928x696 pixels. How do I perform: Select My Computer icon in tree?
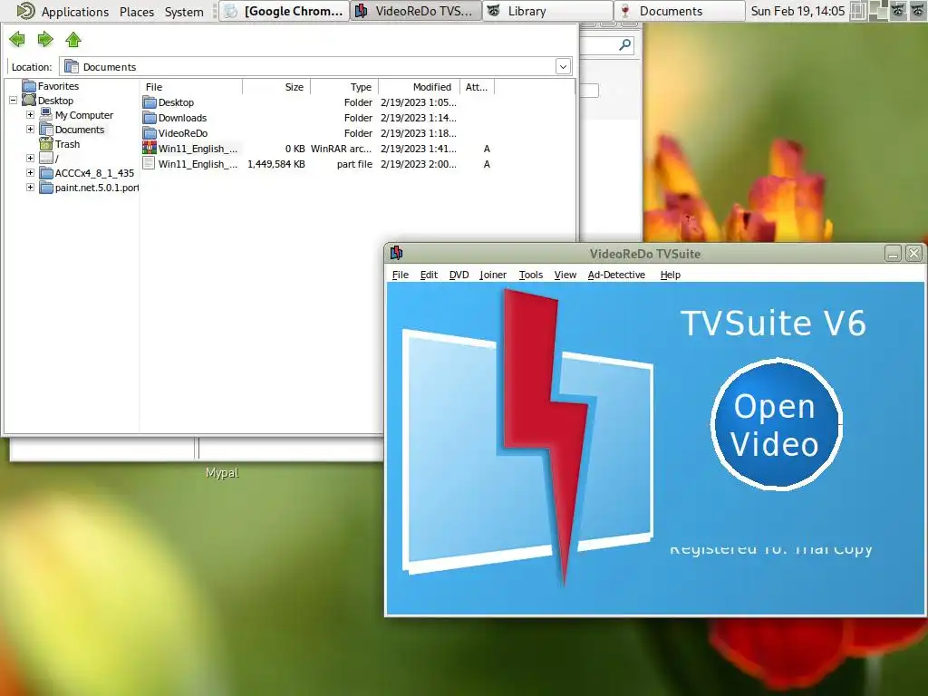pos(46,115)
